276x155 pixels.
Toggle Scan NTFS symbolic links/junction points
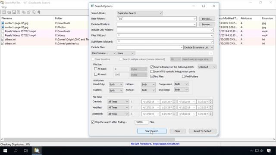(152, 71)
